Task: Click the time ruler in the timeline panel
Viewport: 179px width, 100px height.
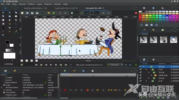Action: coord(98,75)
